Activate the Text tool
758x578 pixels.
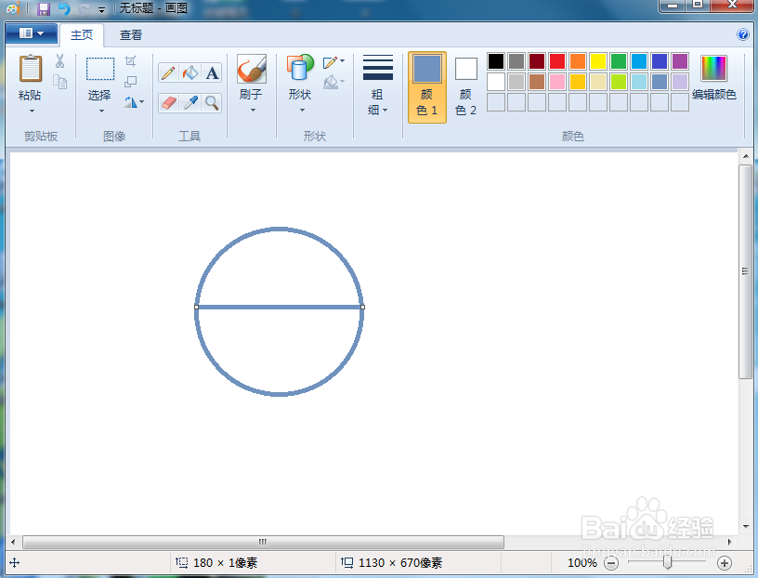212,72
